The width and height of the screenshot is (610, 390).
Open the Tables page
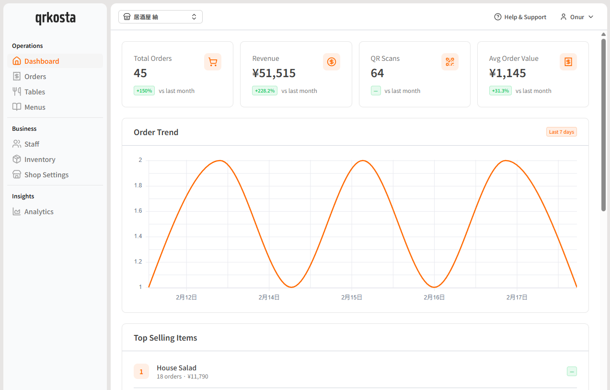click(x=35, y=92)
